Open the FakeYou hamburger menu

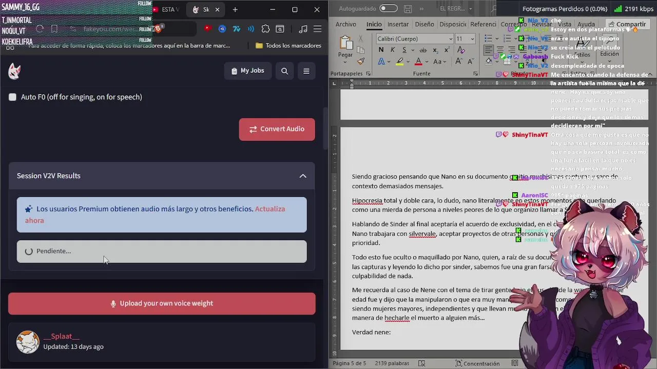point(306,71)
